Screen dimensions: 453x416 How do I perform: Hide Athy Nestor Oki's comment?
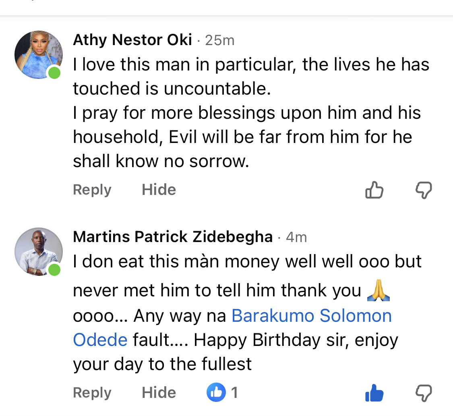click(159, 190)
